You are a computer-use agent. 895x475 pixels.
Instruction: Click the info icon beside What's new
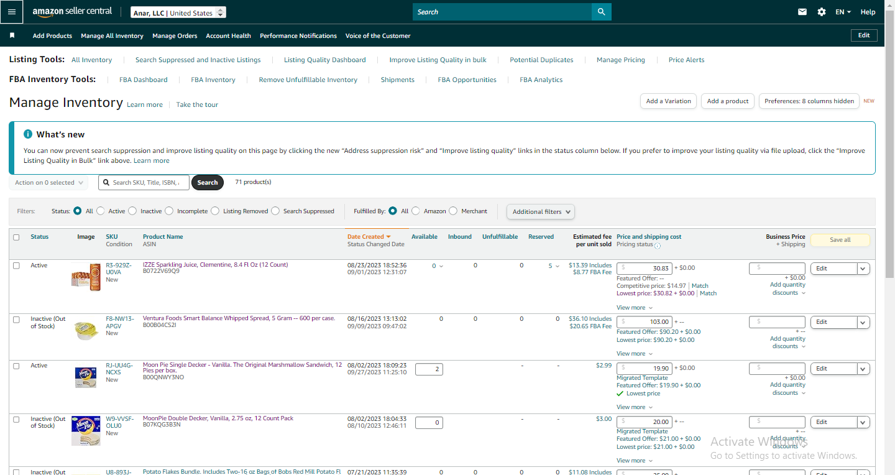click(28, 134)
